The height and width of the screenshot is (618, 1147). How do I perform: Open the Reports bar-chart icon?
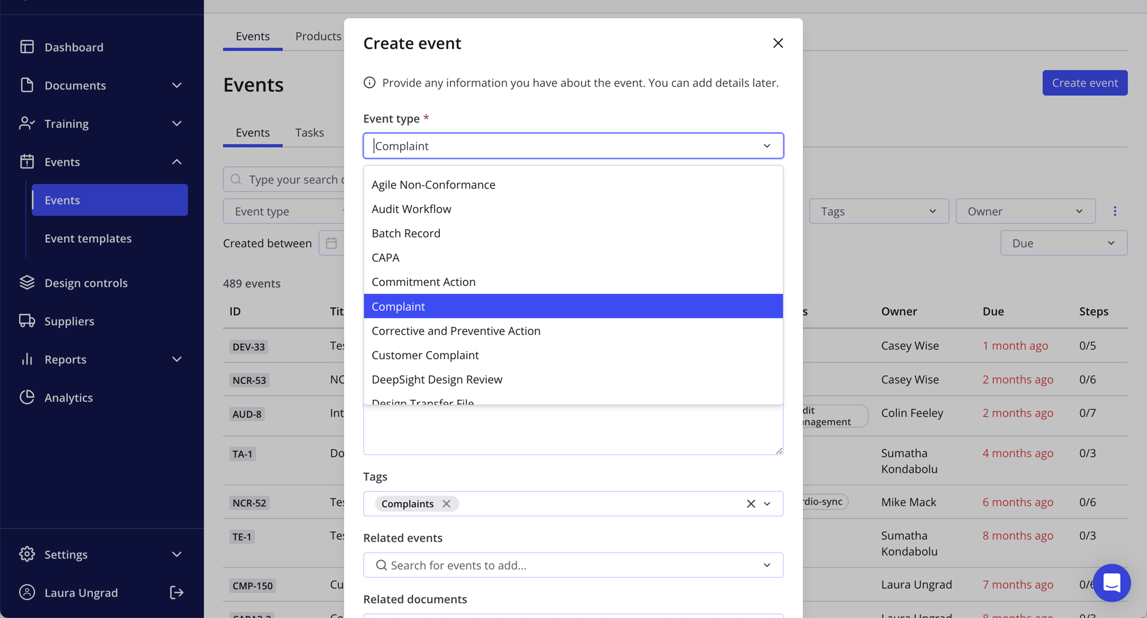tap(27, 359)
